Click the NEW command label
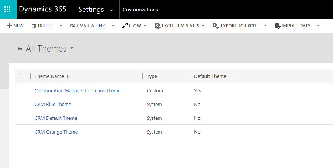Viewport: 333px width, 168px height. [x=19, y=26]
